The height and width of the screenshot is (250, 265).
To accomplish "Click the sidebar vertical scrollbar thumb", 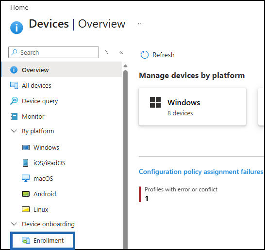I will [x=125, y=159].
